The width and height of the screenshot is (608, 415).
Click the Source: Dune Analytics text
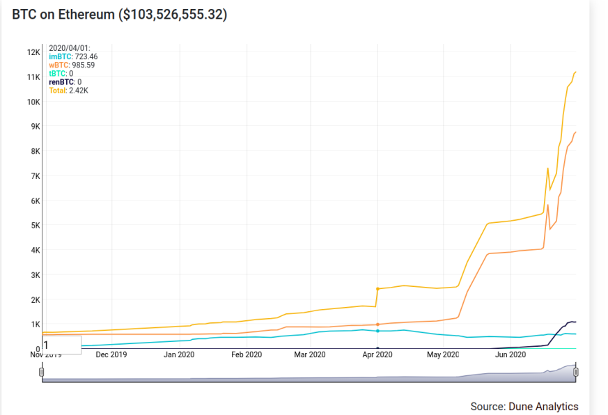point(524,407)
